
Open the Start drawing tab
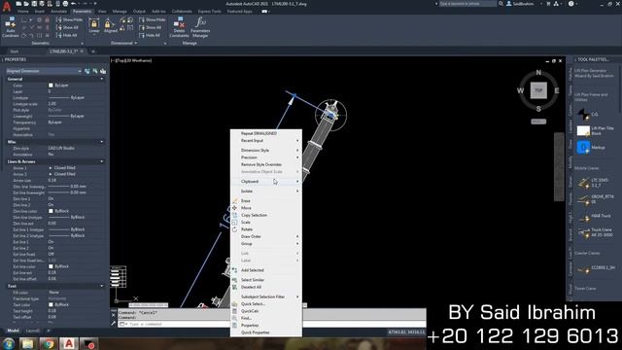[x=15, y=52]
